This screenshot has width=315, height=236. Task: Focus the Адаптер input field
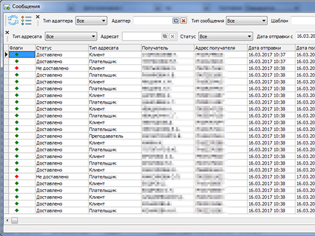pos(153,21)
